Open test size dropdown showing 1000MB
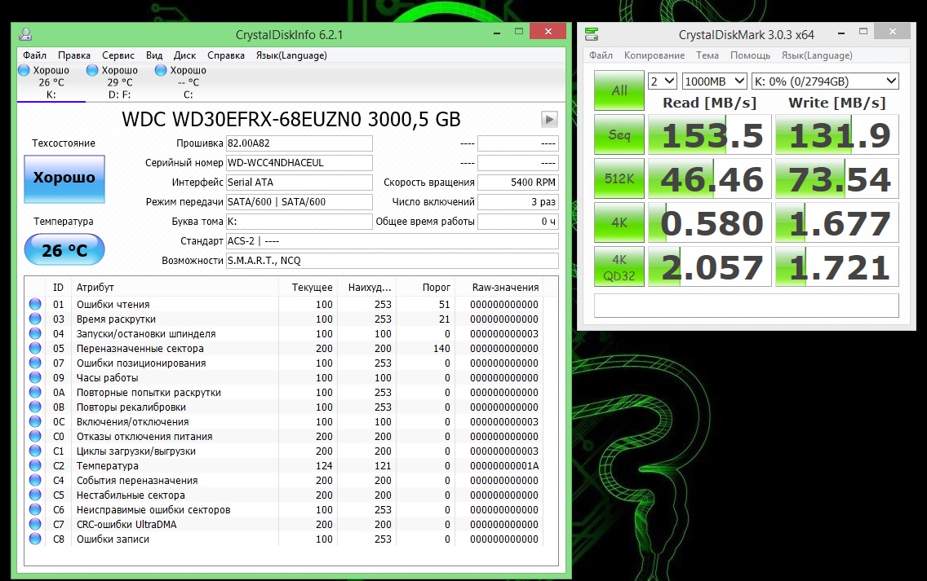The height and width of the screenshot is (581, 927). pyautogui.click(x=714, y=81)
